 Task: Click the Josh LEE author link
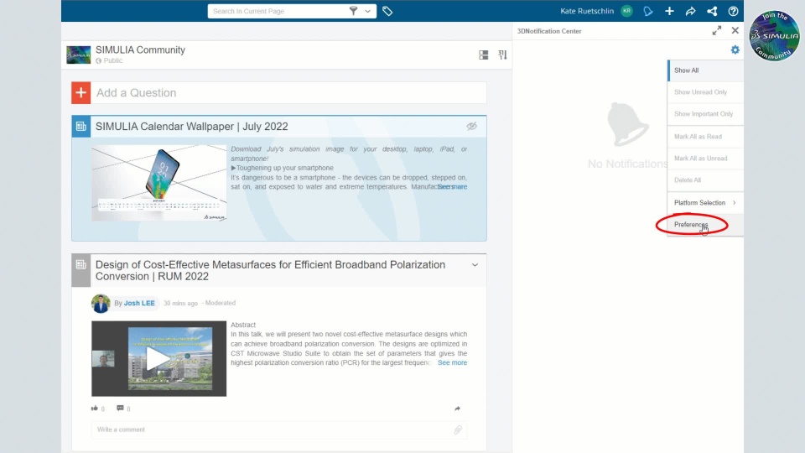click(x=139, y=303)
